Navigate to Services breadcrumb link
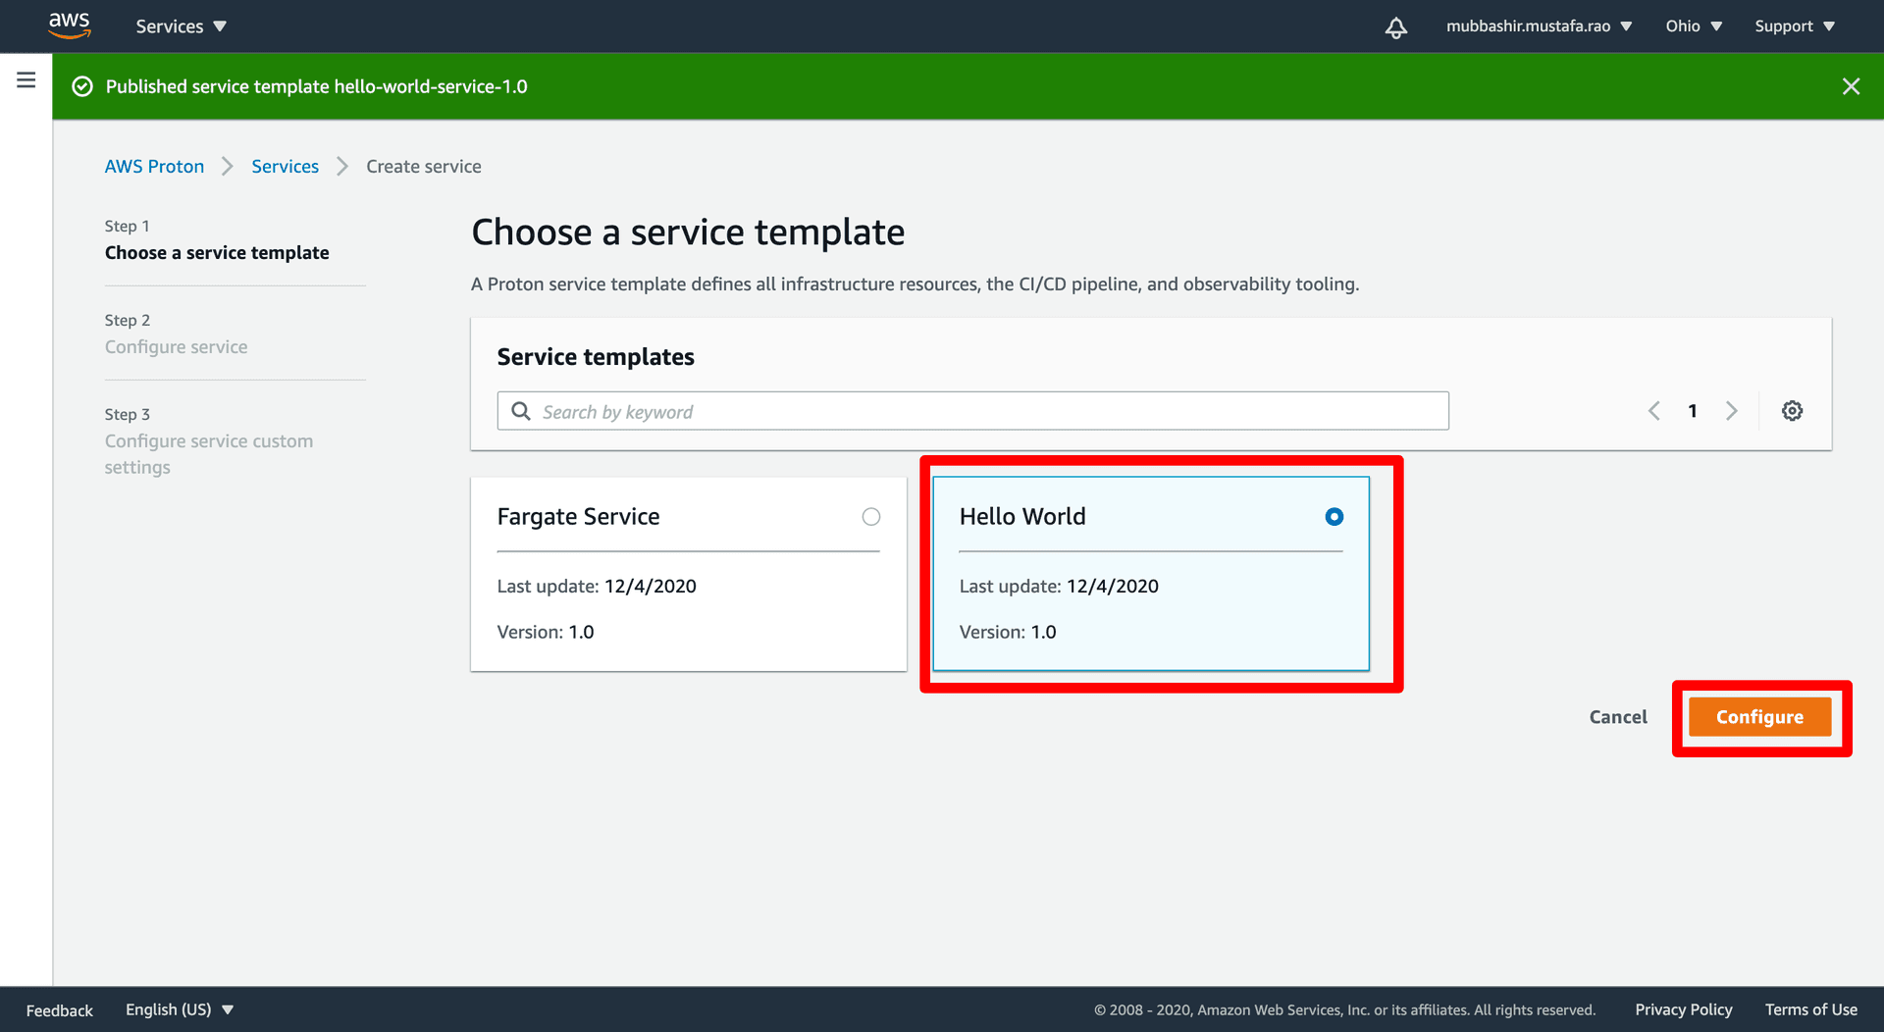 click(285, 167)
